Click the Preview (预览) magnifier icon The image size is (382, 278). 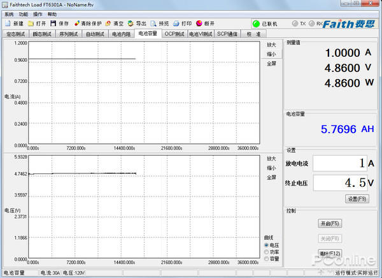pyautogui.click(x=153, y=24)
